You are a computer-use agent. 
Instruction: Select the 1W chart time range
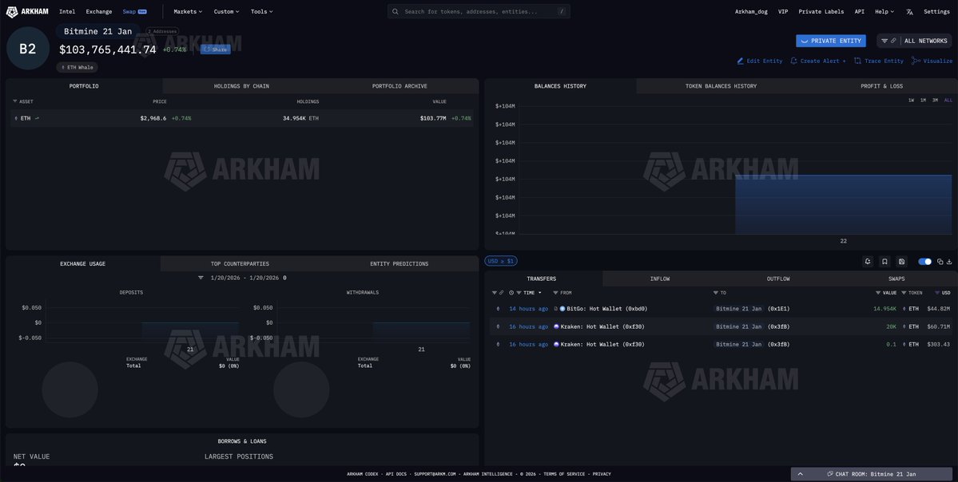(x=911, y=100)
